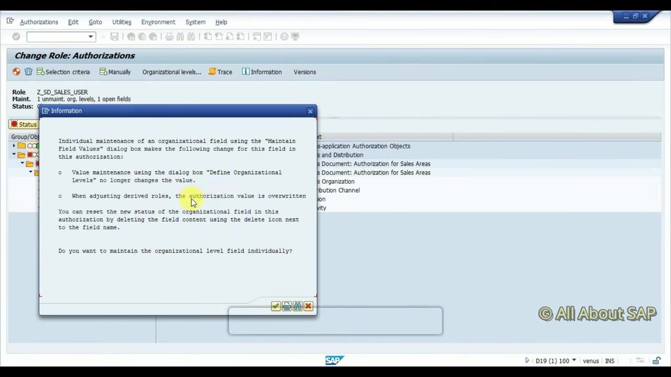This screenshot has width=671, height=377.
Task: Click the Generate icon in the application toolbar
Action: tap(16, 72)
